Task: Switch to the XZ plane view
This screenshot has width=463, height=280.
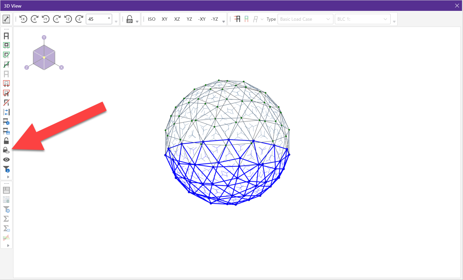Action: 177,19
